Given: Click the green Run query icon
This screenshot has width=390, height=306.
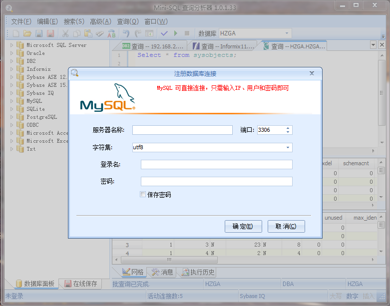Looking at the screenshot, I should pos(176,33).
